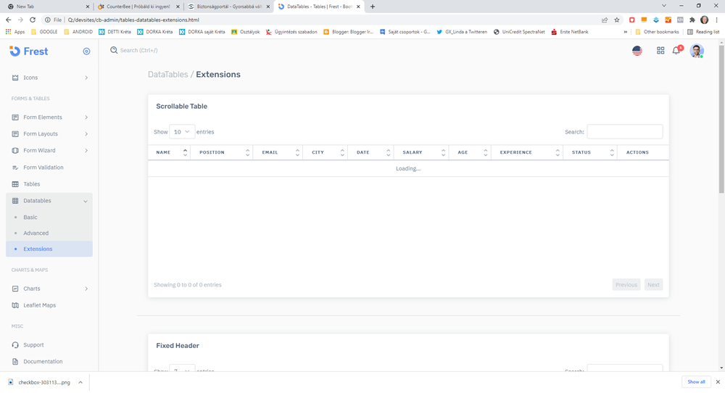Click the Scrollable Table search field
Screen dimensions: 725x393
click(x=624, y=132)
